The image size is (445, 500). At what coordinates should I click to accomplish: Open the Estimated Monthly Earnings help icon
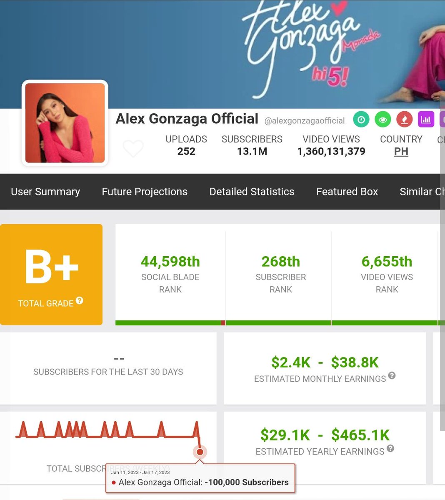coord(392,375)
